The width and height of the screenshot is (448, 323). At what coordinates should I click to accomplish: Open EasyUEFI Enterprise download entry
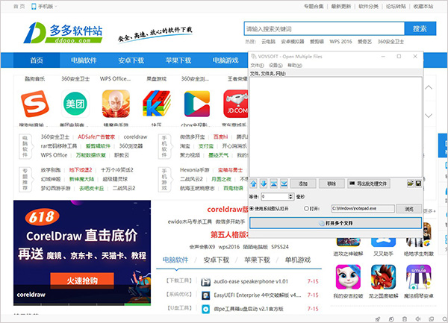(258, 295)
